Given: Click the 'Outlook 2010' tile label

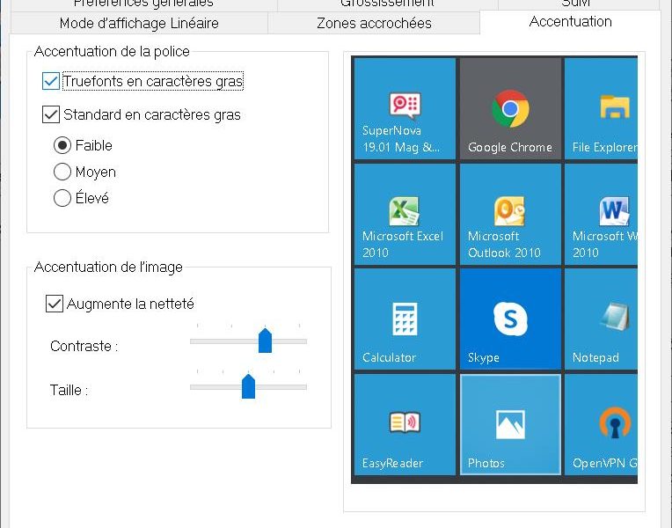Looking at the screenshot, I should pos(504,253).
